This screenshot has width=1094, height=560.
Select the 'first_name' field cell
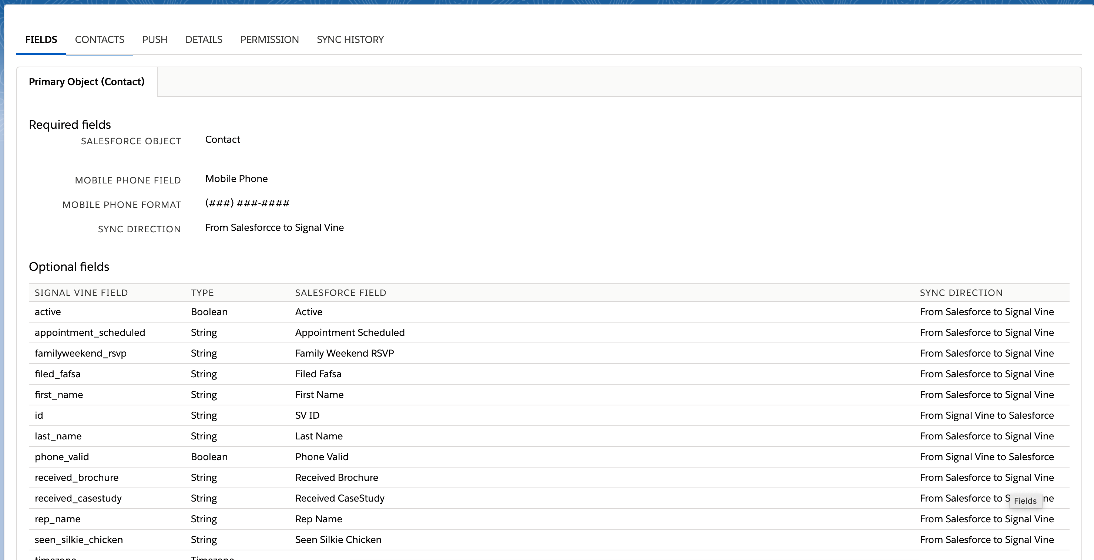pyautogui.click(x=58, y=395)
